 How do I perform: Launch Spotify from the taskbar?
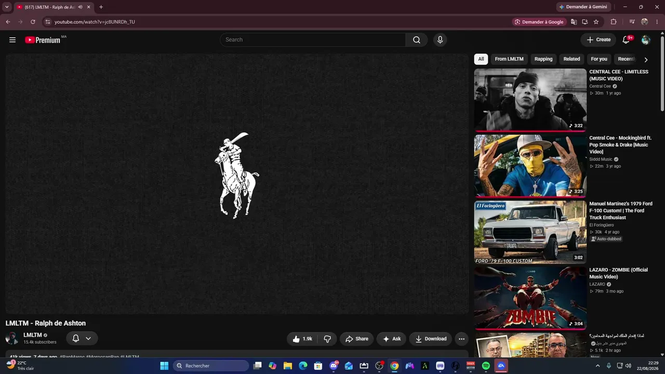(x=486, y=366)
